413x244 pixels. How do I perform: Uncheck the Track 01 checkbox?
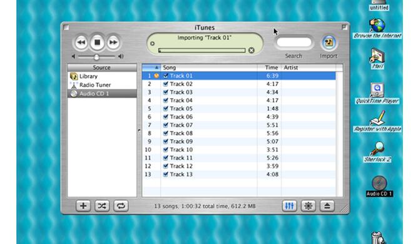click(x=165, y=76)
